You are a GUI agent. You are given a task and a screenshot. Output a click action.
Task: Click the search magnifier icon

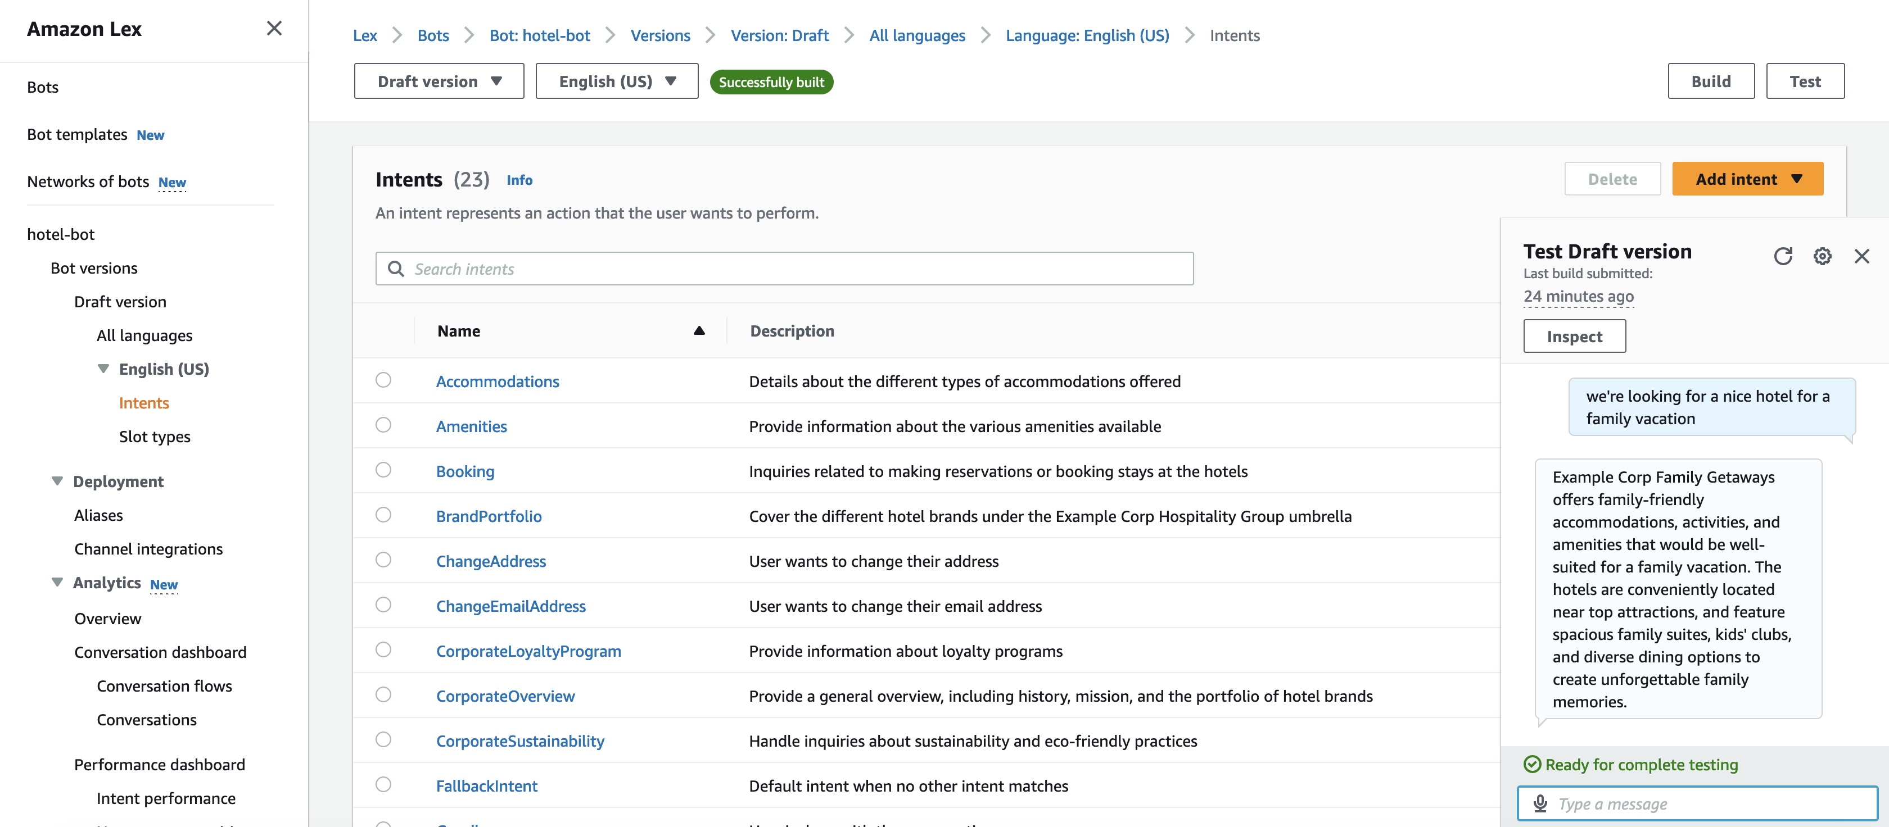(x=396, y=269)
